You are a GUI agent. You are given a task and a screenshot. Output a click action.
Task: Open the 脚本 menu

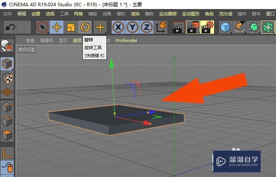click(x=256, y=14)
